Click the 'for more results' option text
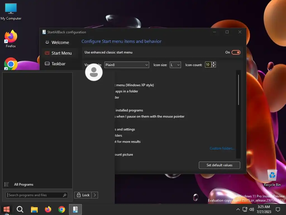 (129, 142)
